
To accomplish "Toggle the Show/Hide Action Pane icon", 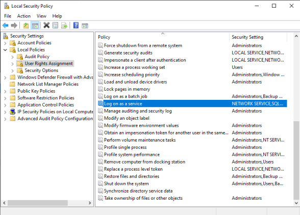I will [85, 25].
